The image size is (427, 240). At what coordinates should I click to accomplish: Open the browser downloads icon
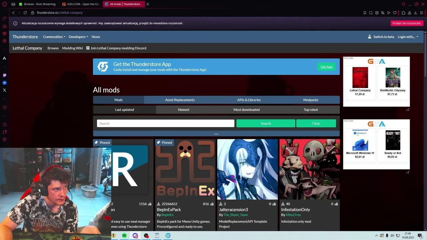click(x=415, y=13)
